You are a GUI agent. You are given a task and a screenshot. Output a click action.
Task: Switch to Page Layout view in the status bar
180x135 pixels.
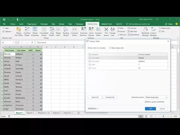point(146,116)
